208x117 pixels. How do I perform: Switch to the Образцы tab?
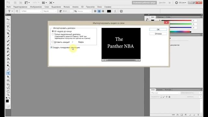point(160,17)
